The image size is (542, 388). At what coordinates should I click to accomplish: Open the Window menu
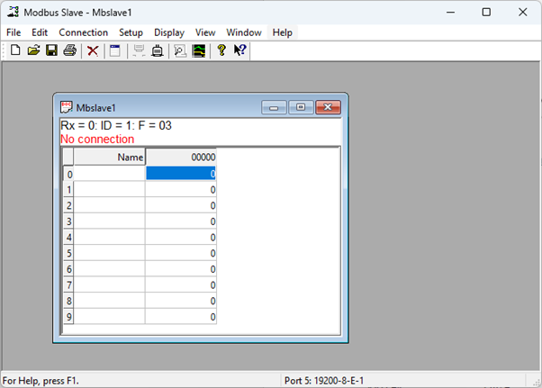pyautogui.click(x=244, y=32)
